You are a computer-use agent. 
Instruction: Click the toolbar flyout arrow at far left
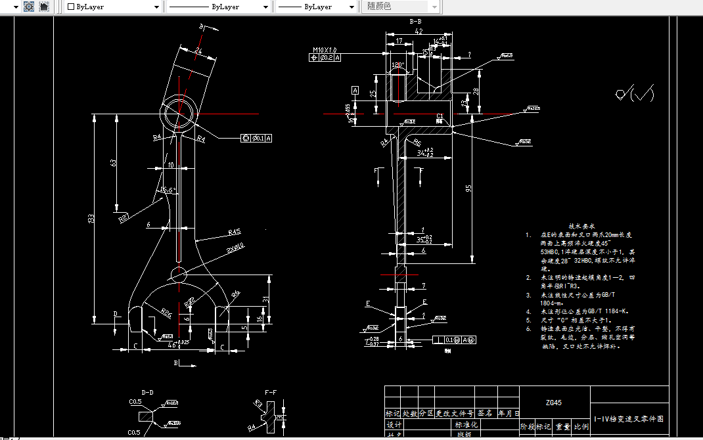point(16,7)
